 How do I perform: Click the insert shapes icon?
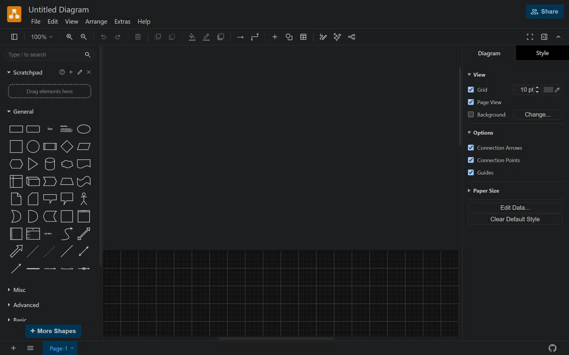click(289, 37)
